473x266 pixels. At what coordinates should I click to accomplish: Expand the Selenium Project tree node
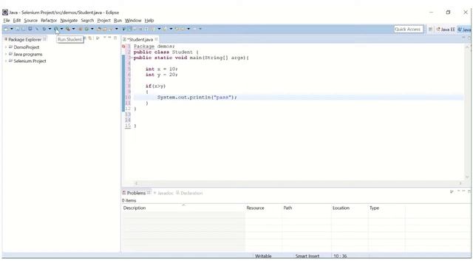coord(6,61)
